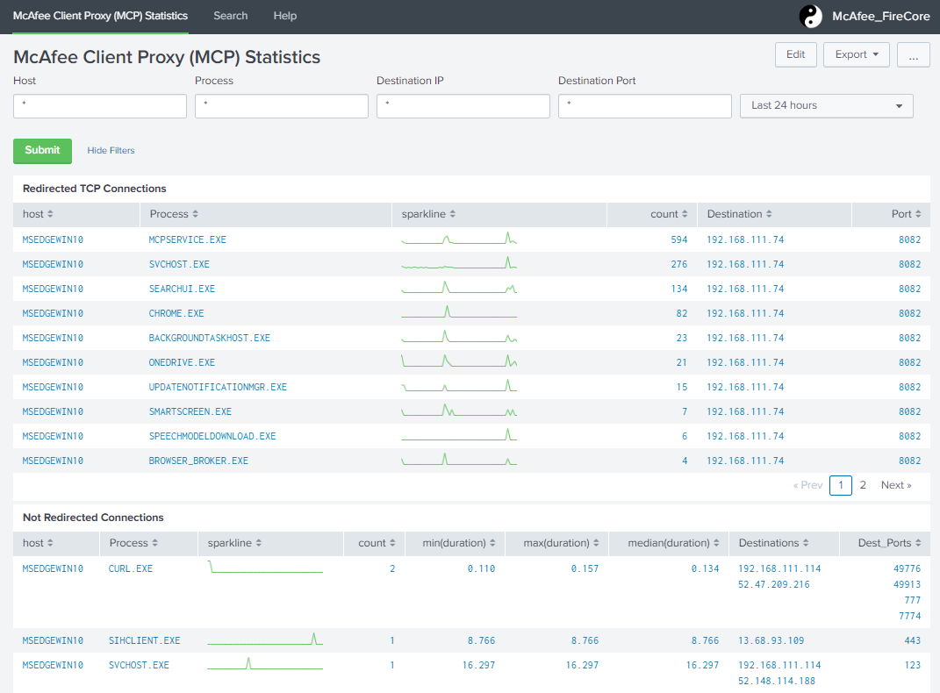Screen dimensions: 940x693
Task: Sort by median(duration) column
Action: (673, 543)
